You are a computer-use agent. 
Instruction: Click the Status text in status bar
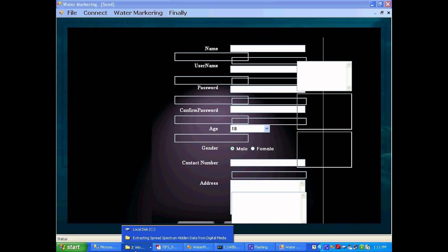pos(62,239)
